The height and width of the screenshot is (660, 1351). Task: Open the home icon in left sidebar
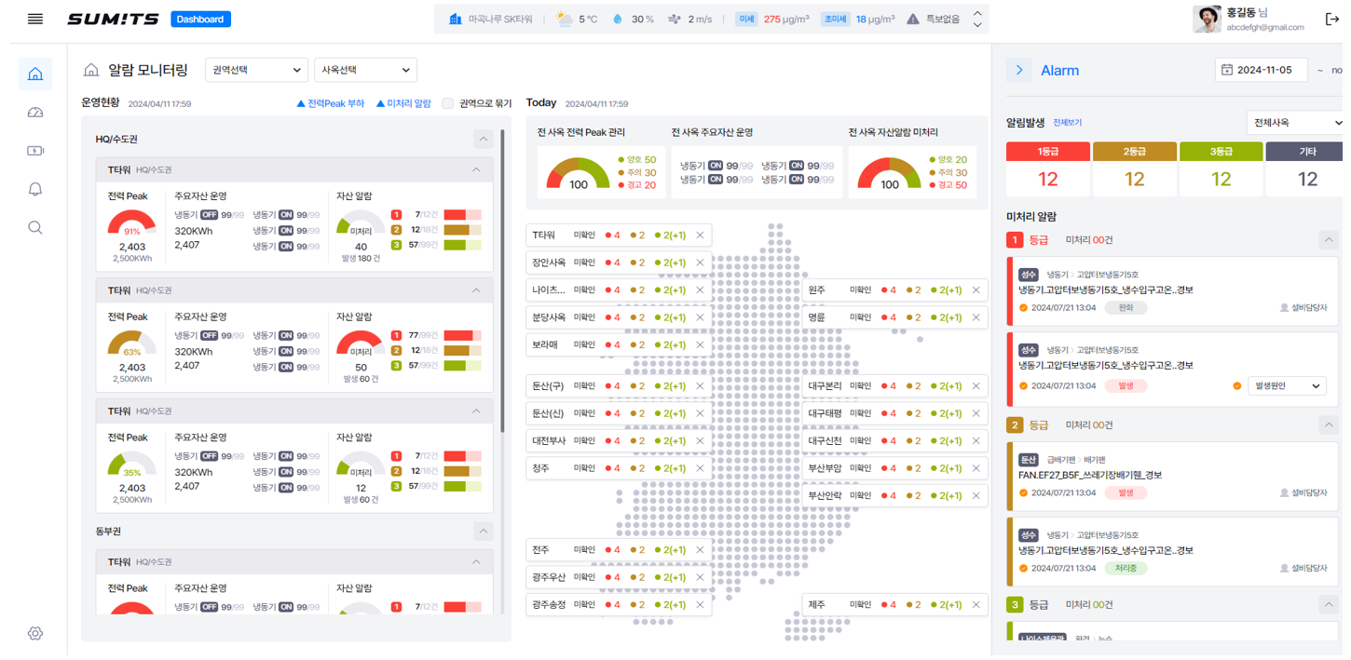pyautogui.click(x=35, y=74)
